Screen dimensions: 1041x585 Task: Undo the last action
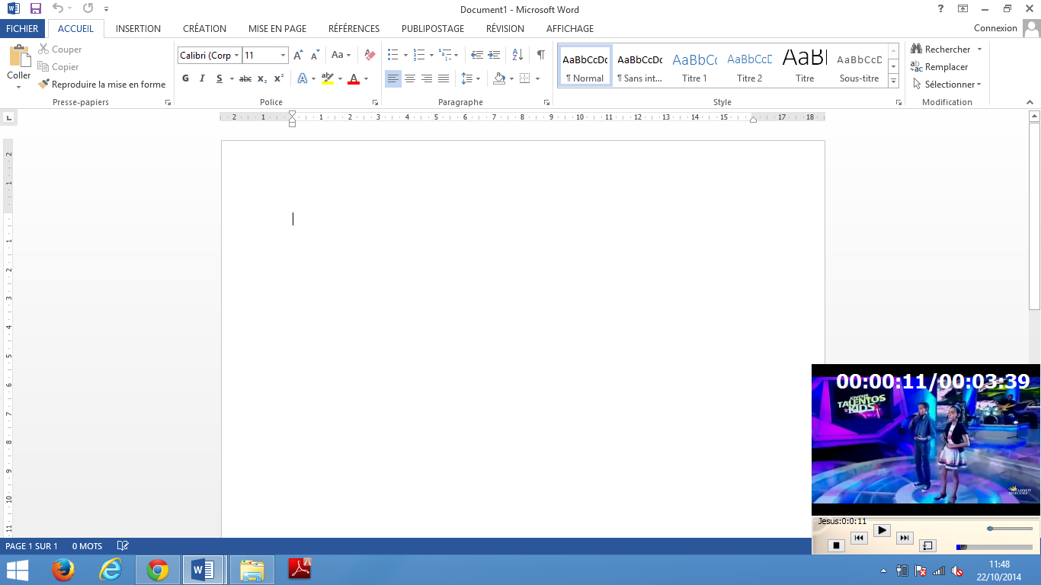pyautogui.click(x=58, y=9)
